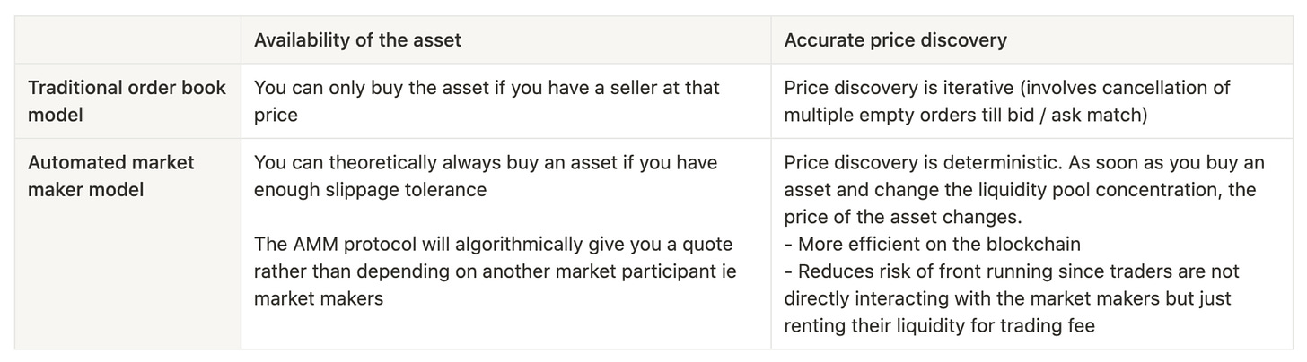Click the 'renting their liquidity for trading fee' line
Screen dimensions: 1307x362
[939, 325]
